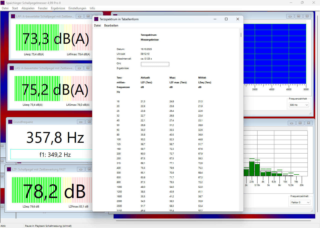Click the LAS window's system menu icon
This screenshot has width=320, height=228.
[x=11, y=68]
